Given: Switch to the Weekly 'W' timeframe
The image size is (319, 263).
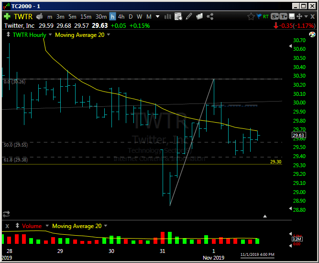Looking at the screenshot, I should click(139, 17).
